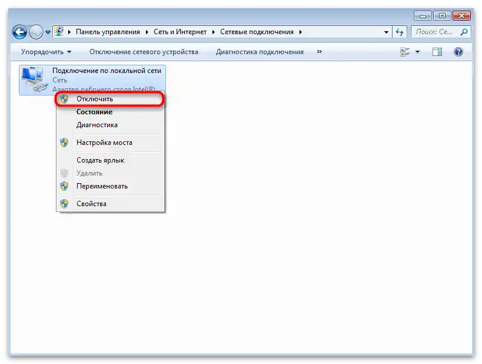The height and width of the screenshot is (364, 482).
Task: Open the Сеть и Интернет breadcrumb
Action: point(180,32)
